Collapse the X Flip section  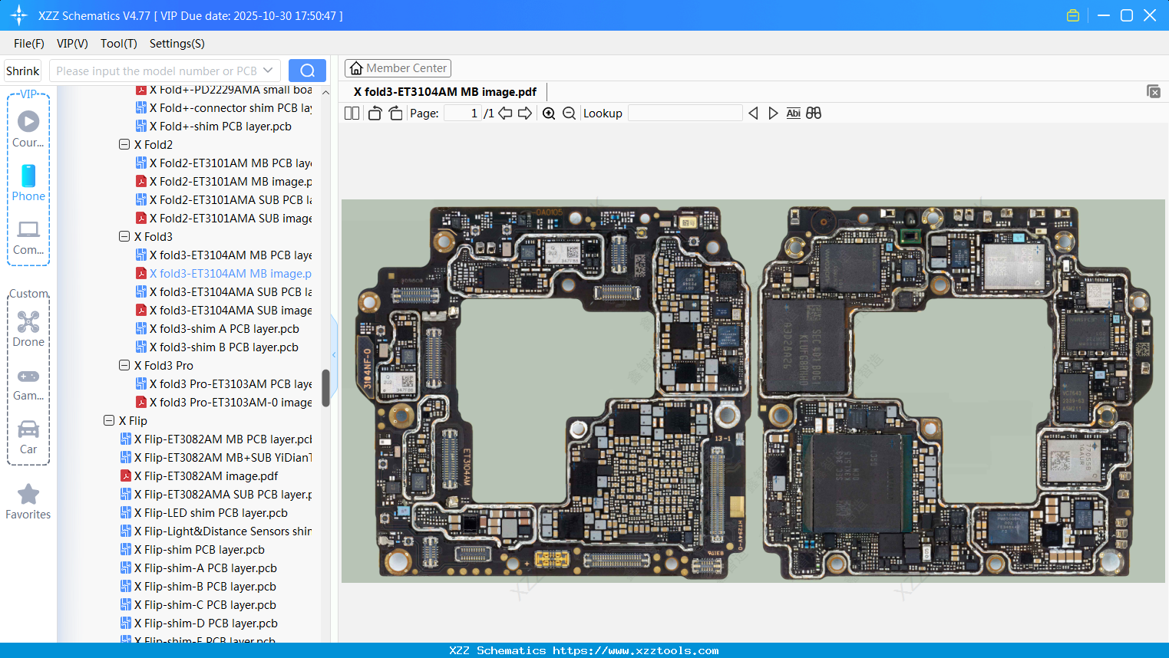[x=109, y=420]
